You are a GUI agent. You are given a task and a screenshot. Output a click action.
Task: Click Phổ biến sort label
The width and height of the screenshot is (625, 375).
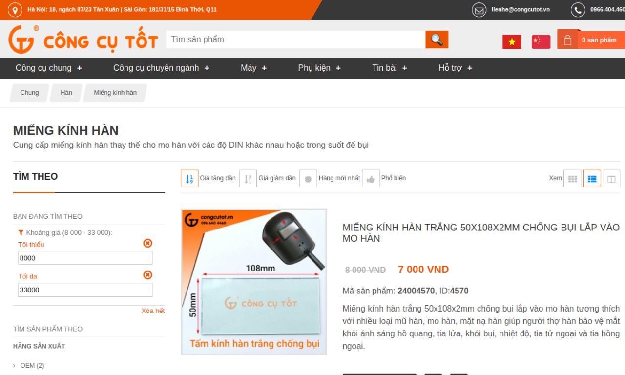click(394, 178)
